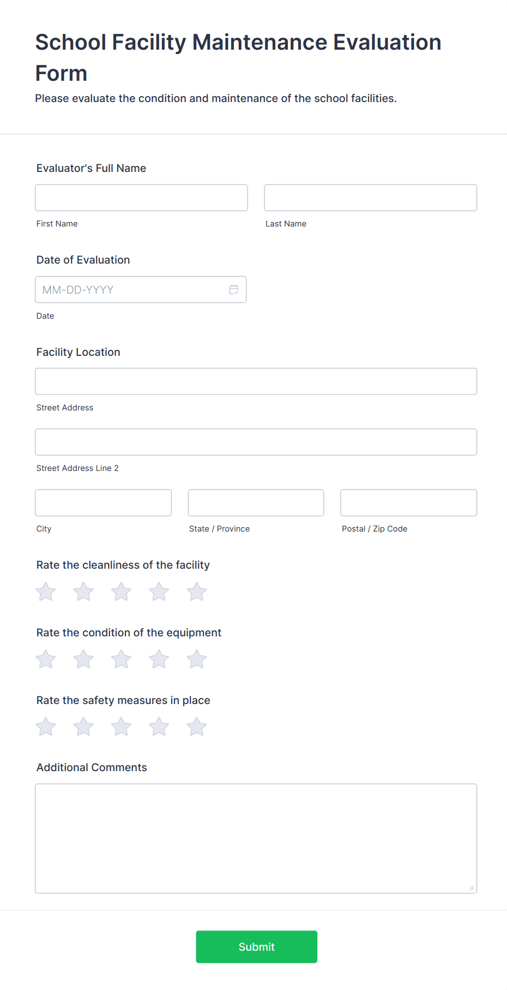
Task: Give safety measures five stars
Action: pyautogui.click(x=197, y=726)
